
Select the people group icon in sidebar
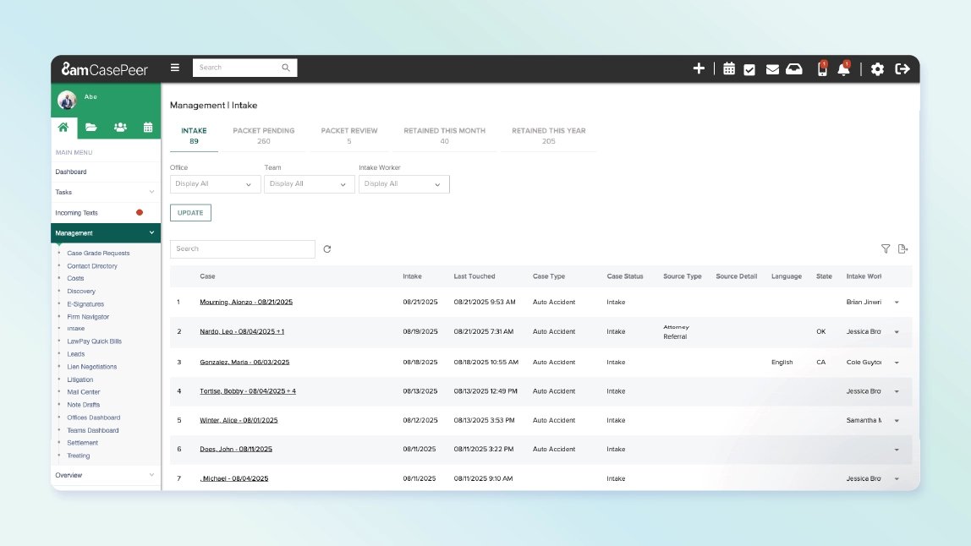pyautogui.click(x=120, y=127)
